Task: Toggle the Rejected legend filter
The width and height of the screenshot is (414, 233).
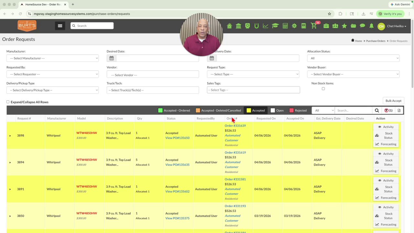Action: pyautogui.click(x=298, y=110)
